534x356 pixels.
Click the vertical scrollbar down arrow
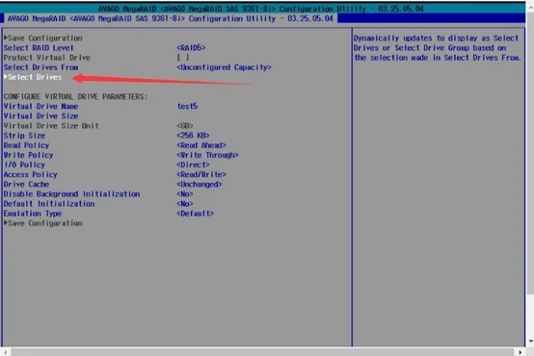tap(531, 341)
